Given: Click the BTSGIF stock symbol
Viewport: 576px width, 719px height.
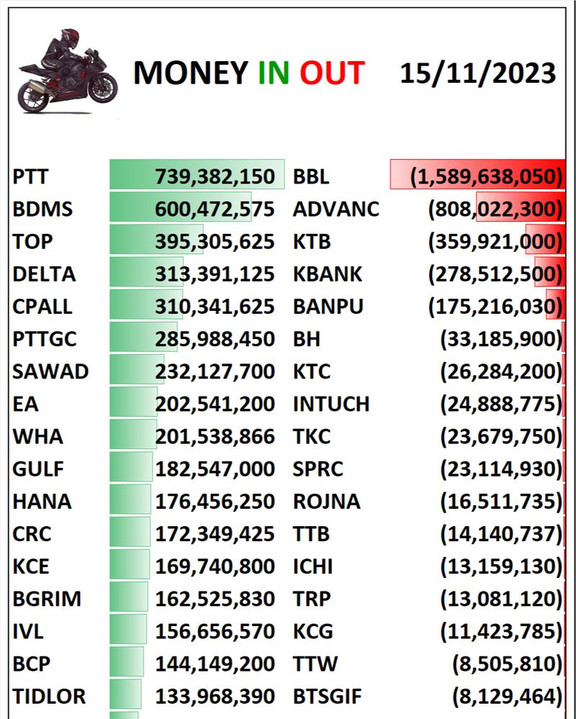Looking at the screenshot, I should coord(327,697).
